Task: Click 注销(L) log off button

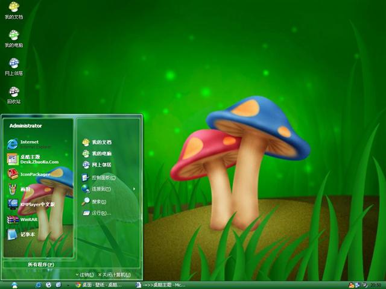Action: click(84, 275)
